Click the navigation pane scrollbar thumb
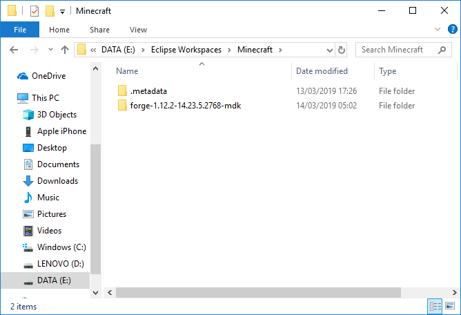Screen dimensions: 461x315 coord(95,209)
